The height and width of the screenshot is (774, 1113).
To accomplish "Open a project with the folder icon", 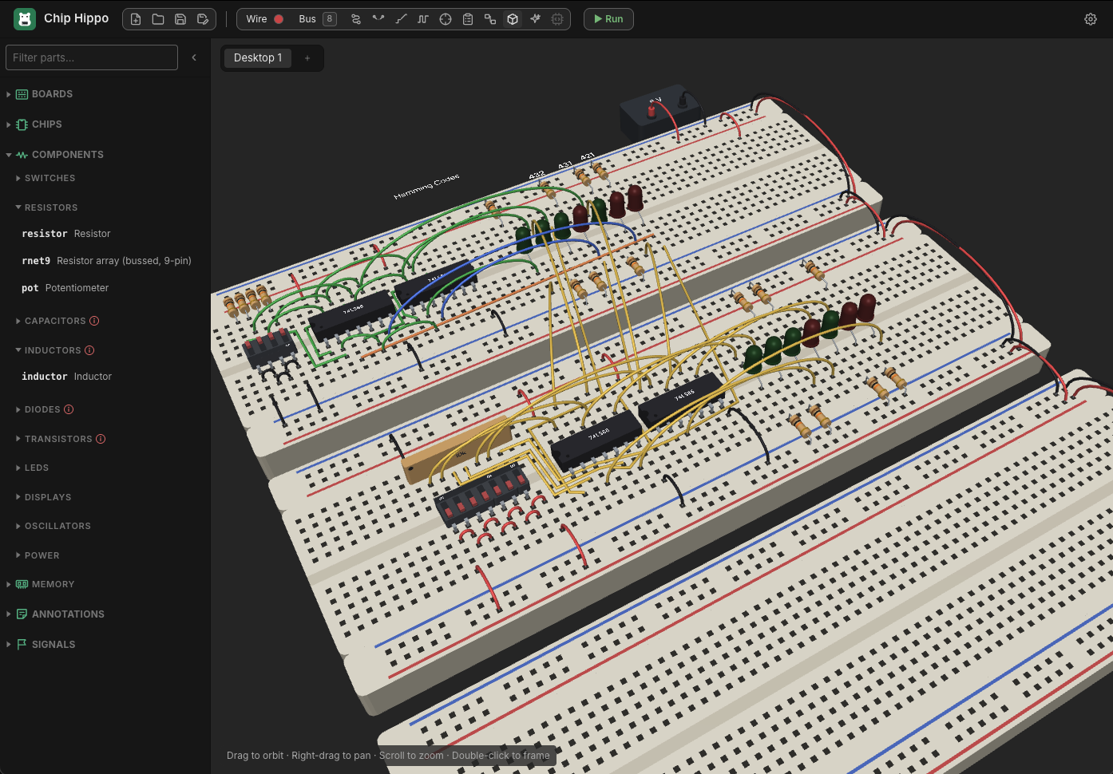I will [x=158, y=19].
